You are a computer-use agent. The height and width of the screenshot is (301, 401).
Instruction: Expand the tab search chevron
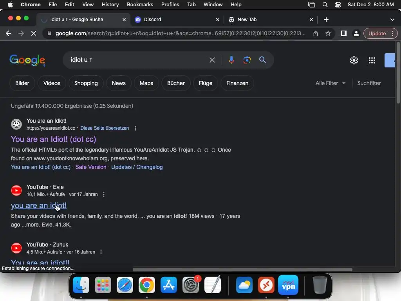(x=392, y=20)
